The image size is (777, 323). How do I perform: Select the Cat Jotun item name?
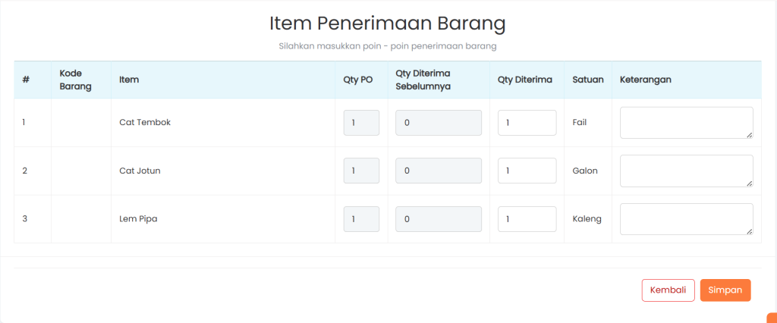140,171
